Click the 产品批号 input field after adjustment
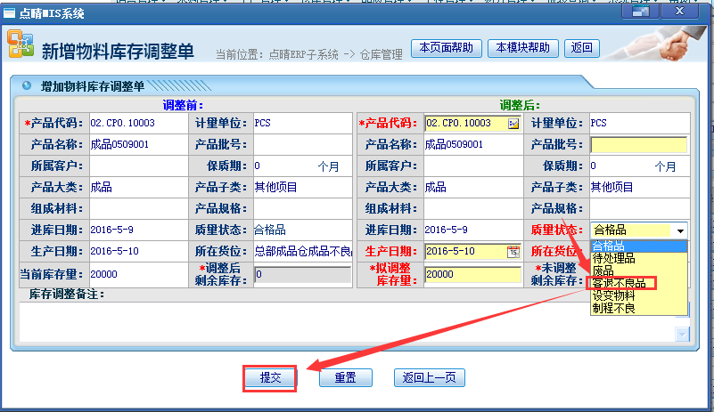This screenshot has height=412, width=714. (638, 145)
